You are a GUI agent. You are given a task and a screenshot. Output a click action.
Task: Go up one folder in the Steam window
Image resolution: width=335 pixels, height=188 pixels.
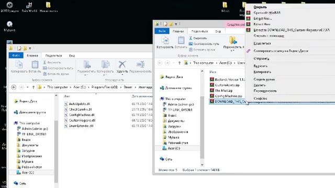33,87
